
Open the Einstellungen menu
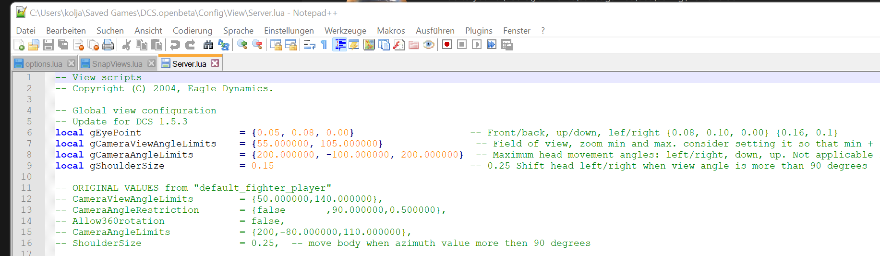[x=289, y=31]
